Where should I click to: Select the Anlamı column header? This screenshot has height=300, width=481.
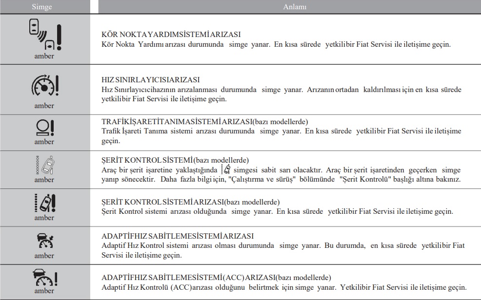click(x=295, y=7)
